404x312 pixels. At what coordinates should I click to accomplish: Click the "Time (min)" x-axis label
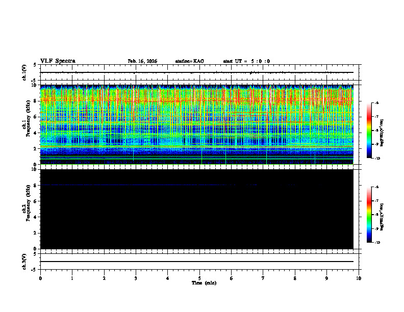204,283
